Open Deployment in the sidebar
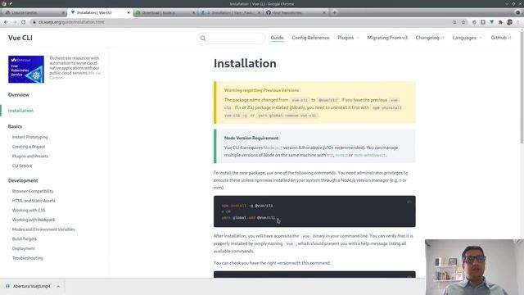This screenshot has height=295, width=524. pyautogui.click(x=24, y=248)
